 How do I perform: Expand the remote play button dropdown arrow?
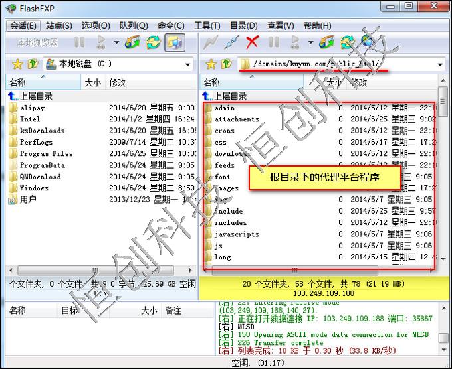[x=311, y=42]
